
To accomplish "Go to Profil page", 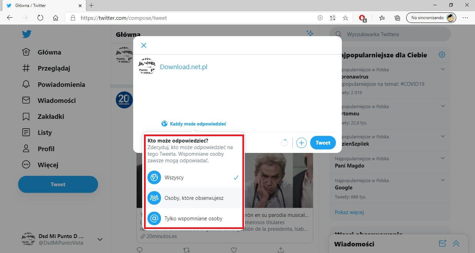I will (38, 149).
